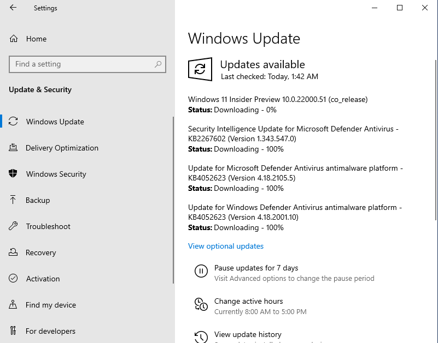Click the Security Intelligence Update KB2267602 entry
The width and height of the screenshot is (438, 343).
(293, 134)
